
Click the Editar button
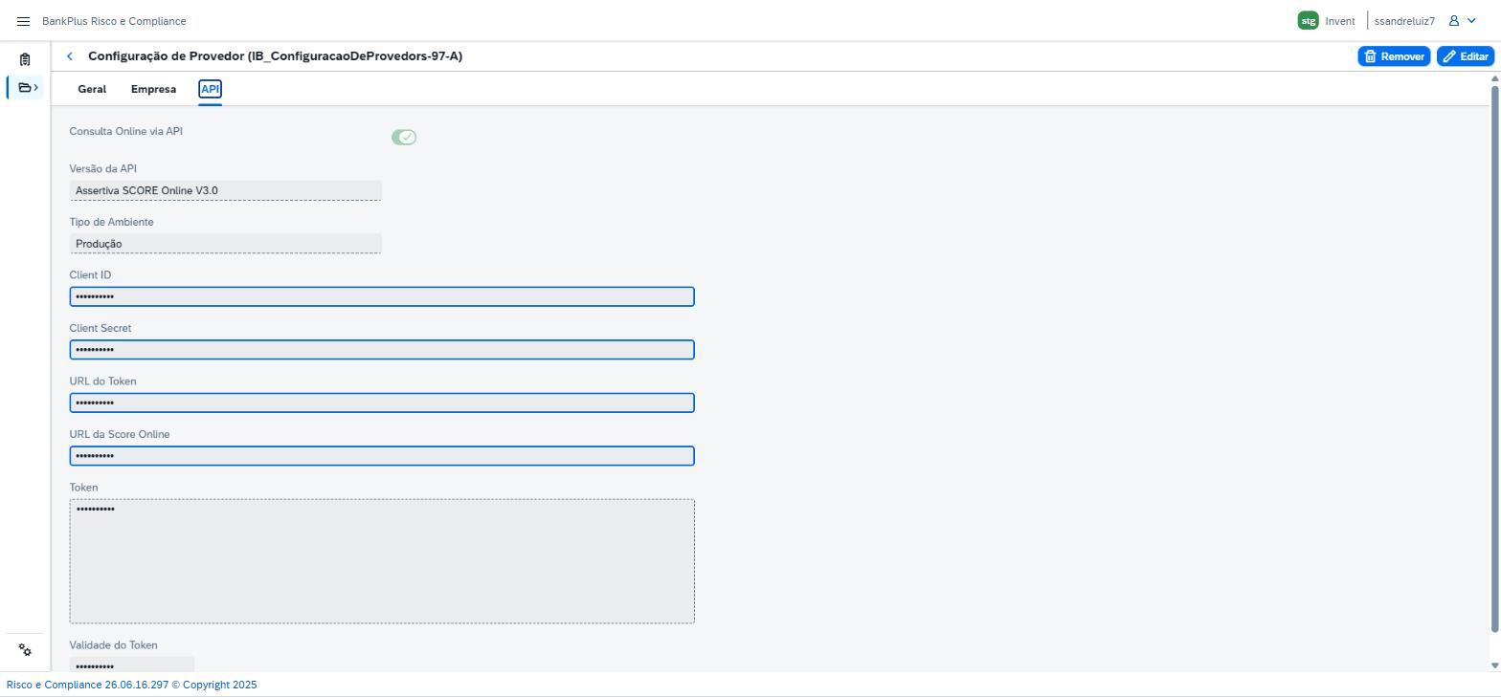point(1466,56)
